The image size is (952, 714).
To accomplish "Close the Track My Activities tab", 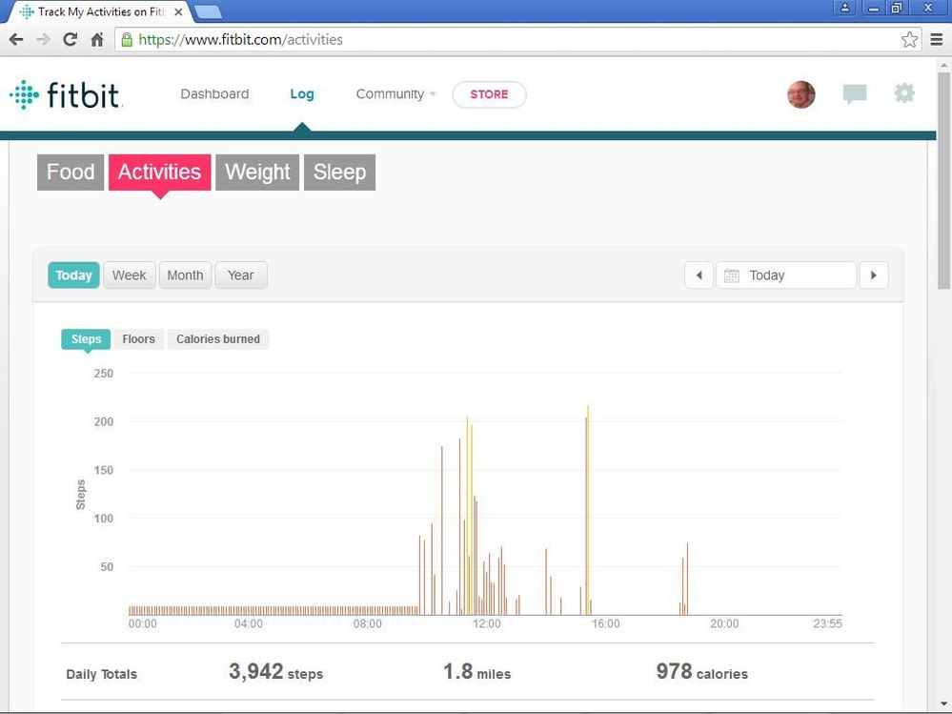I will [178, 11].
